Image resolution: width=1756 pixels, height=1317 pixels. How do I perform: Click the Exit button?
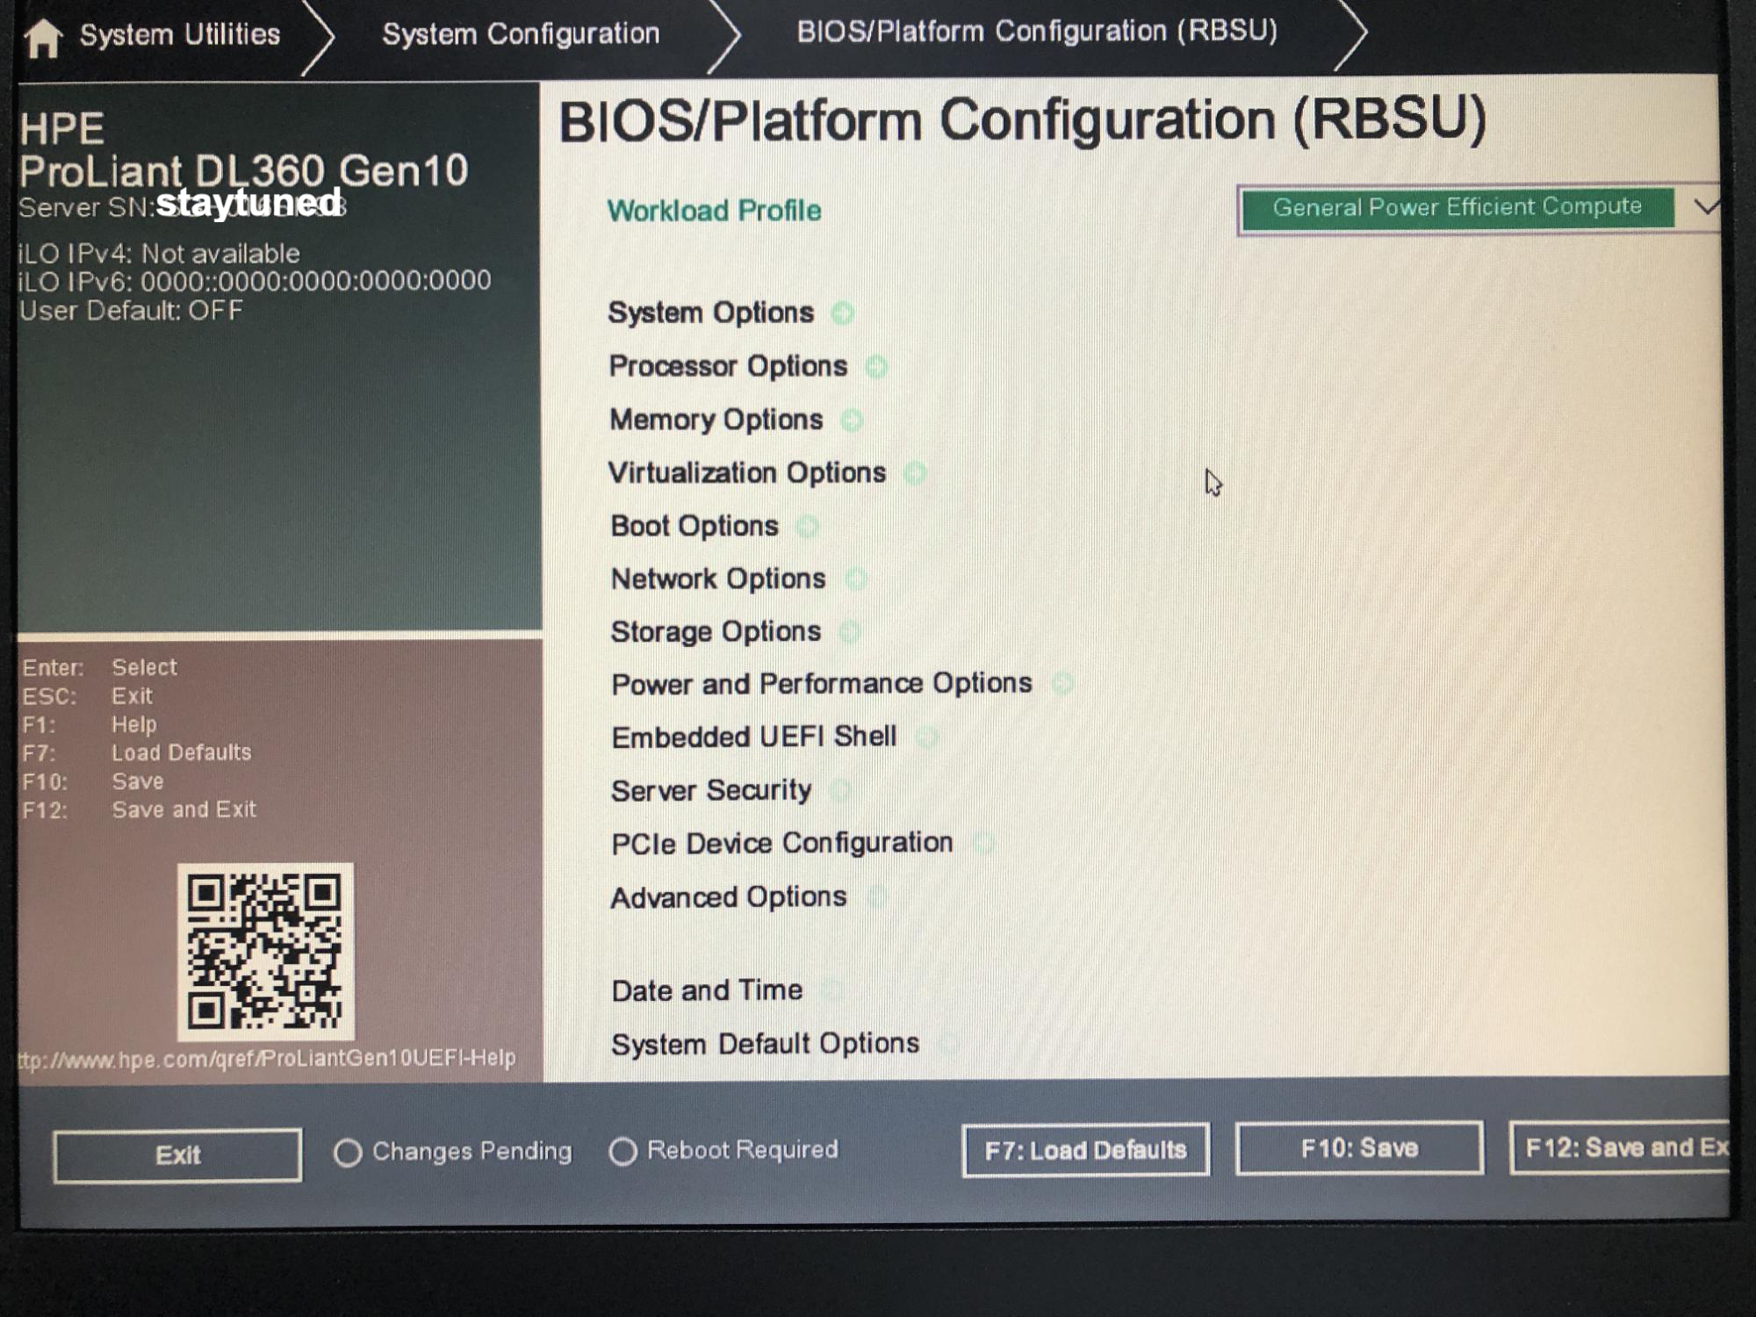tap(177, 1155)
